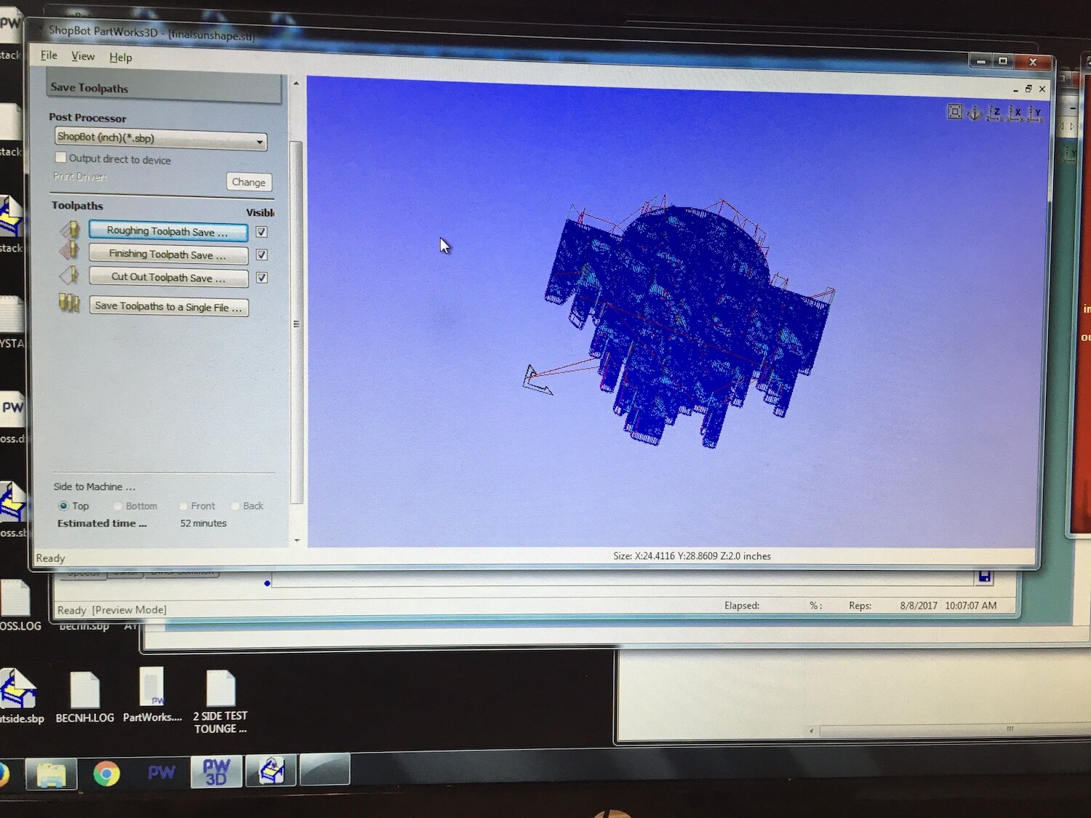Open File Explorer from the taskbar
The width and height of the screenshot is (1091, 818).
click(52, 774)
